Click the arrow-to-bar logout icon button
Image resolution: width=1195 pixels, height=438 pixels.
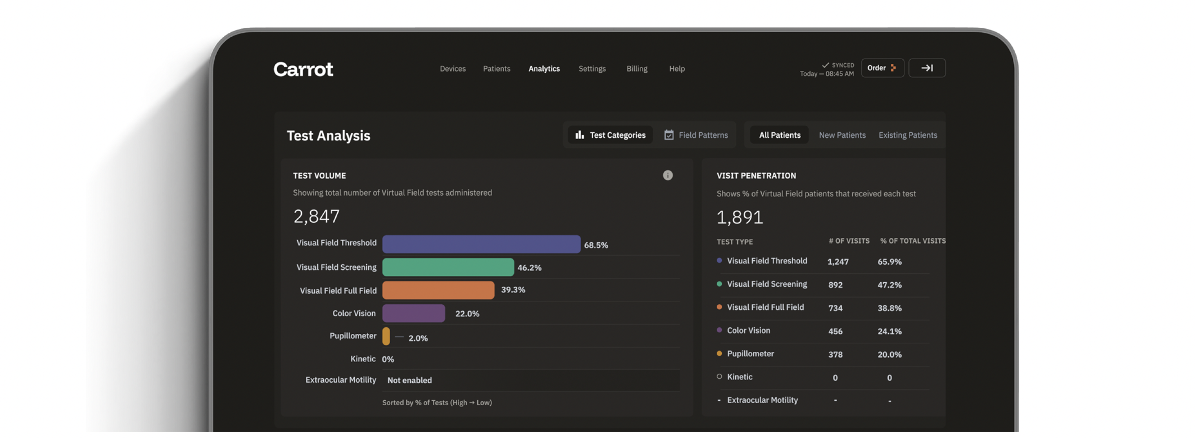[926, 68]
